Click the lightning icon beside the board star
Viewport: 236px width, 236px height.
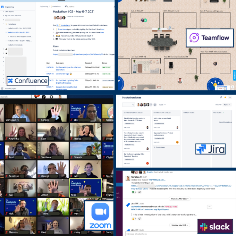[x=221, y=98]
